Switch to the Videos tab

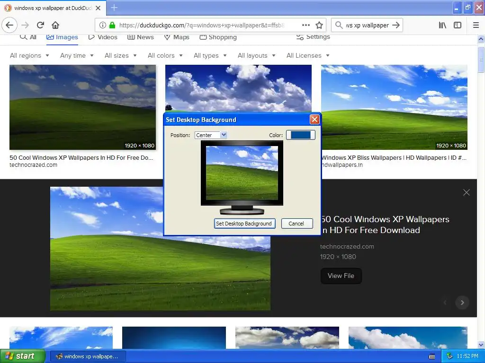tap(103, 37)
